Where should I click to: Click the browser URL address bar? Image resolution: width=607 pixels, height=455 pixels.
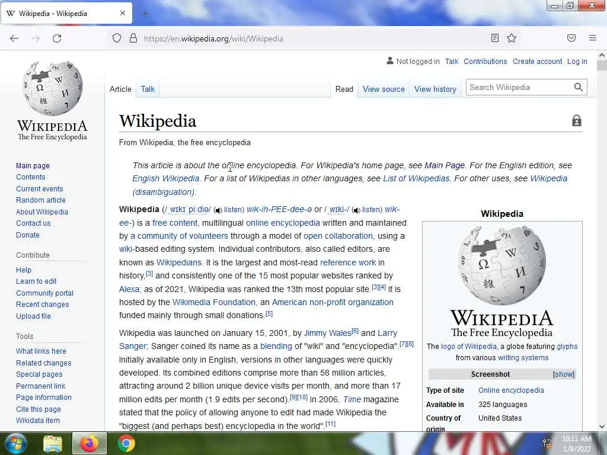coord(314,39)
